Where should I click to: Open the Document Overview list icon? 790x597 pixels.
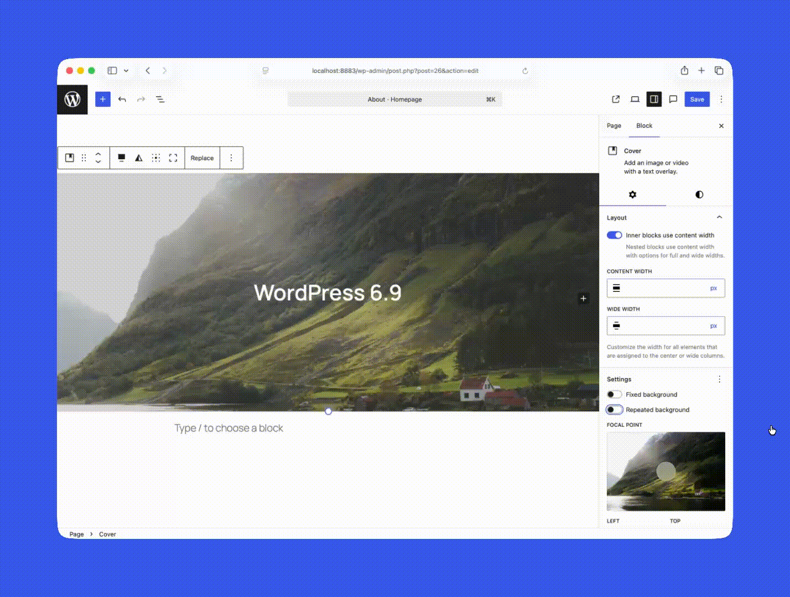(x=160, y=99)
